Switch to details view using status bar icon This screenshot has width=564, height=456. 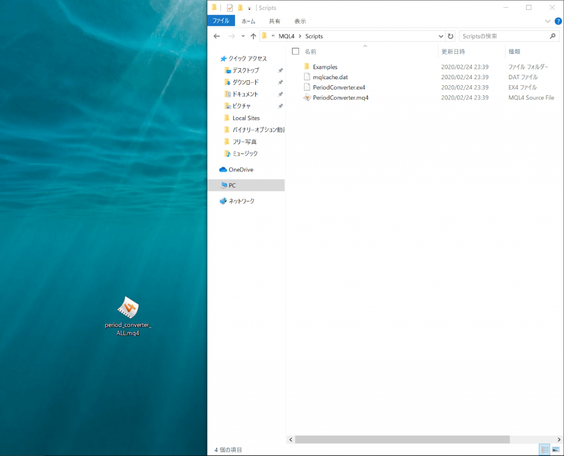pos(545,449)
